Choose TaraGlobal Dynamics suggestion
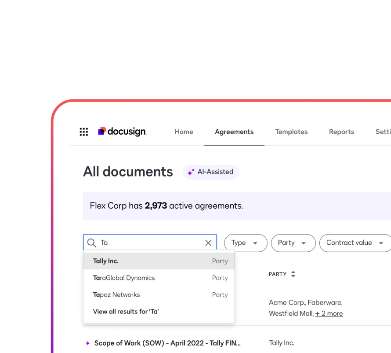Image resolution: width=391 pixels, height=353 pixels. (x=159, y=278)
